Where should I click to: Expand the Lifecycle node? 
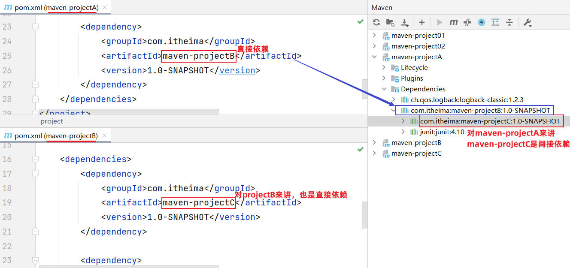(x=384, y=67)
